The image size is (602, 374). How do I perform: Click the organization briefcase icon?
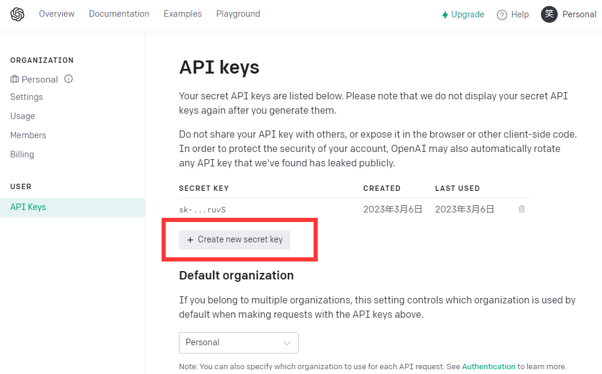point(15,79)
